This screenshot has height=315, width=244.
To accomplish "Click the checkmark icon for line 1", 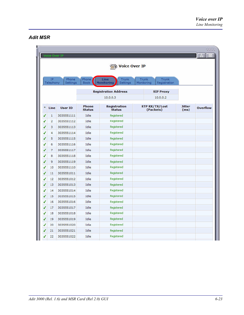I will (45, 116).
